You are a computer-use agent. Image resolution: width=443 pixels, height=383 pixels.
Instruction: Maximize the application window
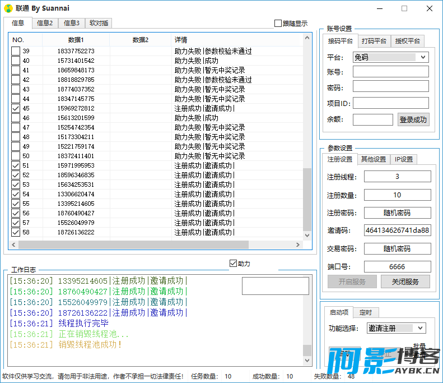(404, 8)
